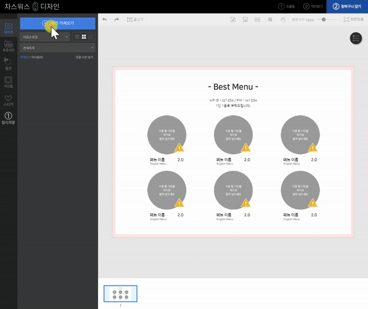Open the round layer list button
Image resolution: width=368 pixels, height=309 pixels.
pos(356,38)
